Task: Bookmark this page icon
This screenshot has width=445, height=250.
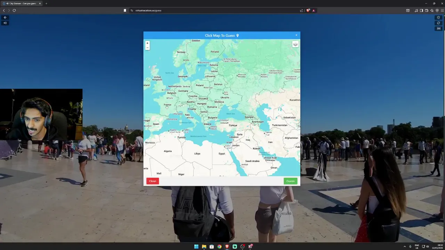Action: [x=125, y=10]
